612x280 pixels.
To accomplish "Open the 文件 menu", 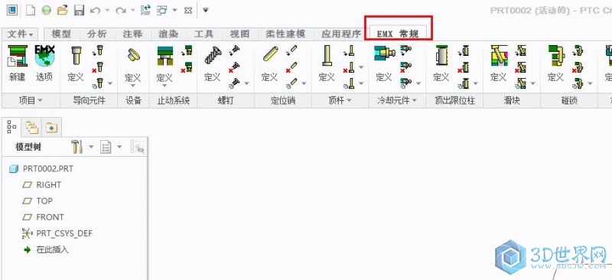I will (x=21, y=34).
